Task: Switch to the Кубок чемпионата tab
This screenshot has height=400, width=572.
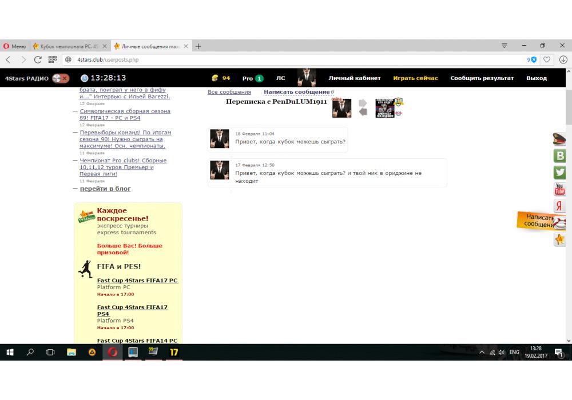Action: (69, 46)
